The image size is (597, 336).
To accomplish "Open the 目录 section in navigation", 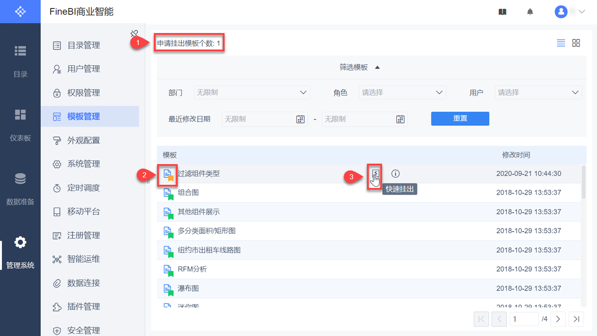I will [20, 61].
